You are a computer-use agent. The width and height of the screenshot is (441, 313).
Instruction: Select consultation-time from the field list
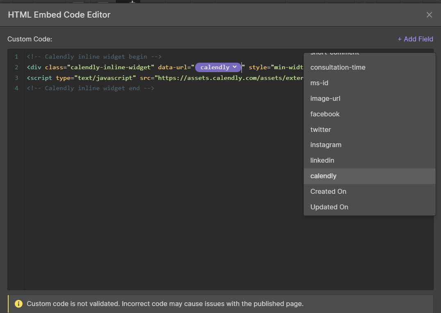click(x=338, y=67)
